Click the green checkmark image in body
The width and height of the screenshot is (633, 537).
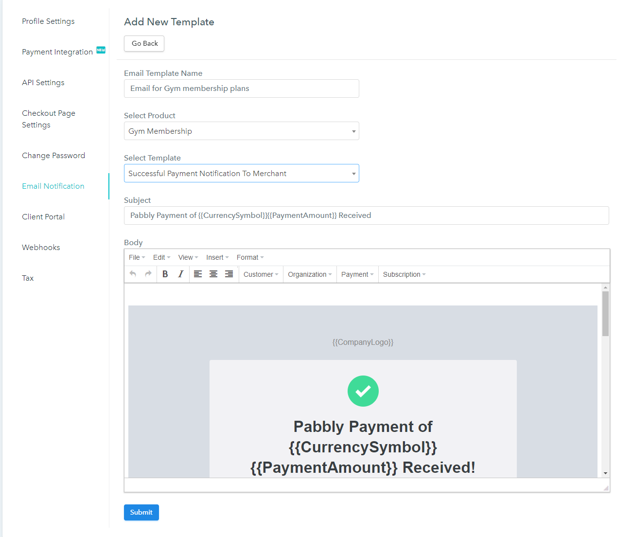tap(363, 391)
